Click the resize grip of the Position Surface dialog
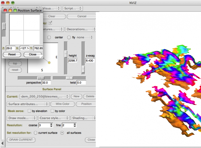The image size is (201, 148). [42, 57]
